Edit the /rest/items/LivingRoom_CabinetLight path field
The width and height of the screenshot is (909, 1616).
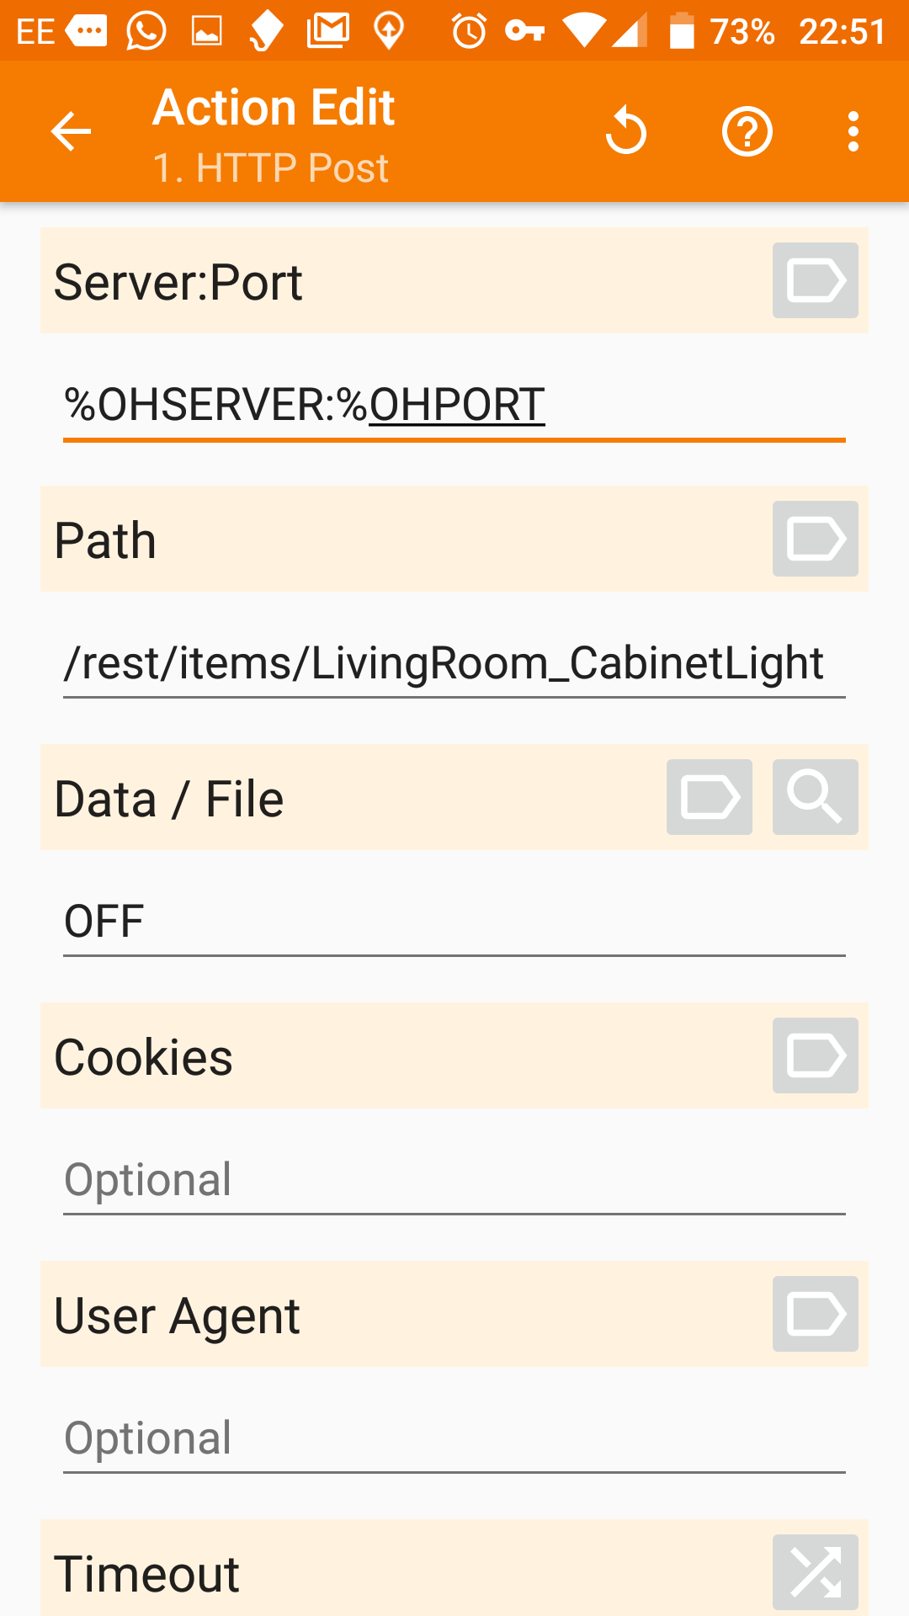click(454, 664)
